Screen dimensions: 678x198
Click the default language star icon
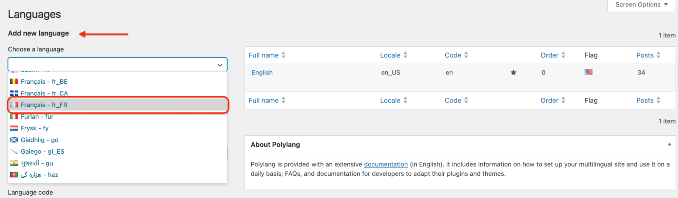pyautogui.click(x=514, y=72)
